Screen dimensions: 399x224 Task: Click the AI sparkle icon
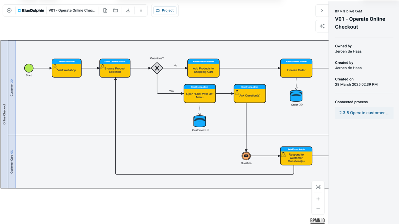click(x=322, y=26)
